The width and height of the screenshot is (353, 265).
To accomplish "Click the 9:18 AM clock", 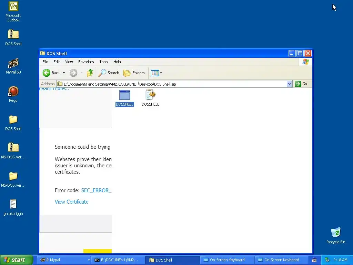I will 340,260.
